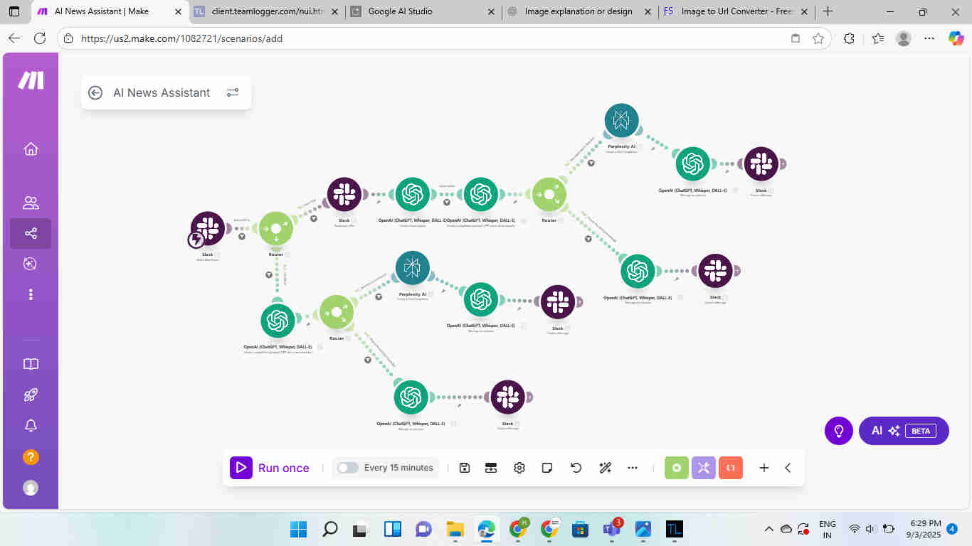This screenshot has width=972, height=546.
Task: Select the OpenAI module directly below the first Router
Action: tap(278, 321)
